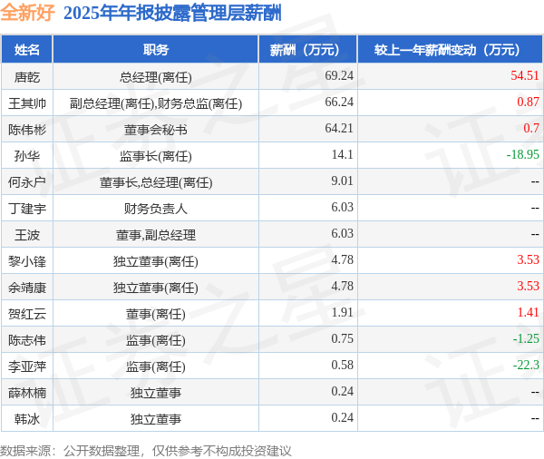Click the name 薛林楠
The height and width of the screenshot is (459, 544).
point(27,393)
